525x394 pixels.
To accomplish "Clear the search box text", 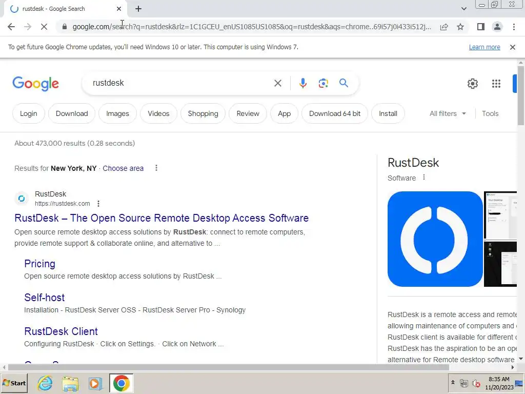I will coord(278,83).
